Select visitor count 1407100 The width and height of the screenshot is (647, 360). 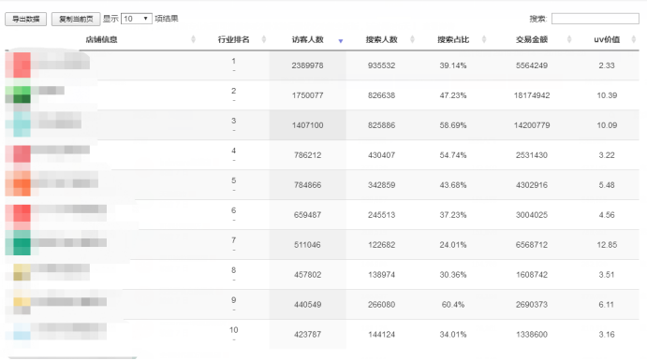point(307,125)
